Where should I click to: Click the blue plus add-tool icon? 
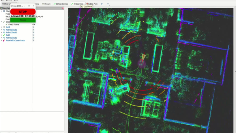point(102,4)
